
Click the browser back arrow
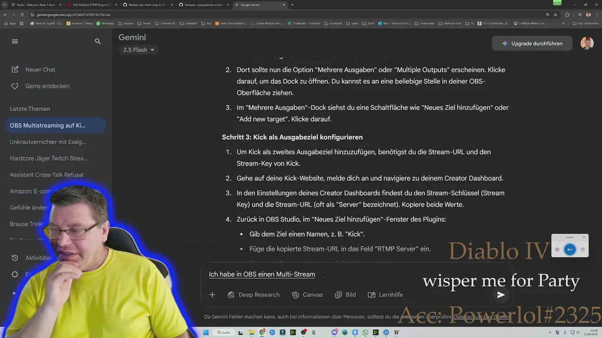coord(5,15)
